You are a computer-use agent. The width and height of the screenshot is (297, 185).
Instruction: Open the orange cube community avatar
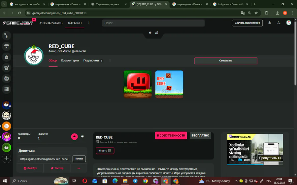pos(7,126)
